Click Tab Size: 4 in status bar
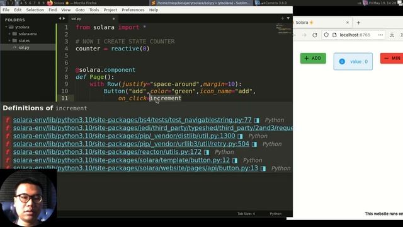This screenshot has width=403, height=227. 246,214
